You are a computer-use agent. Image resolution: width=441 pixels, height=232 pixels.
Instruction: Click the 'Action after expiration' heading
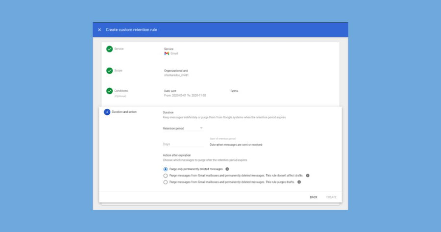coord(176,155)
